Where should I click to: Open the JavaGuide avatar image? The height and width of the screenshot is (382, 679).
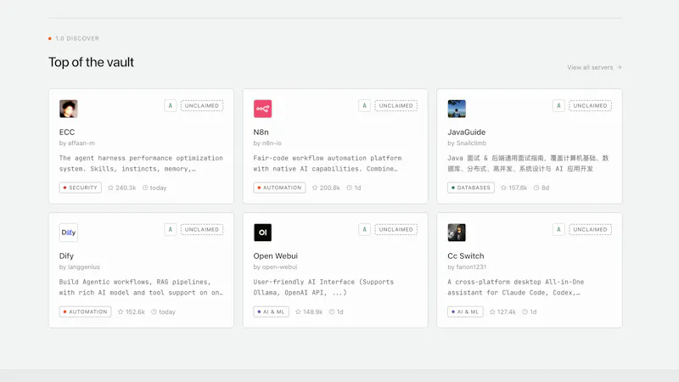(x=457, y=109)
